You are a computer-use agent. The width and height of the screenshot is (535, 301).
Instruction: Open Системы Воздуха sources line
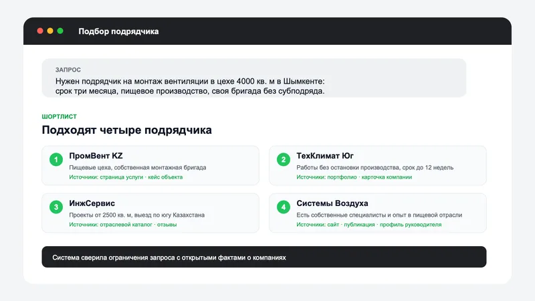[368, 225]
